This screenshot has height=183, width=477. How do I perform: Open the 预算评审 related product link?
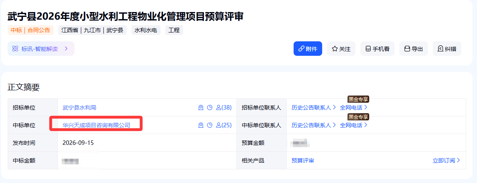click(x=303, y=160)
